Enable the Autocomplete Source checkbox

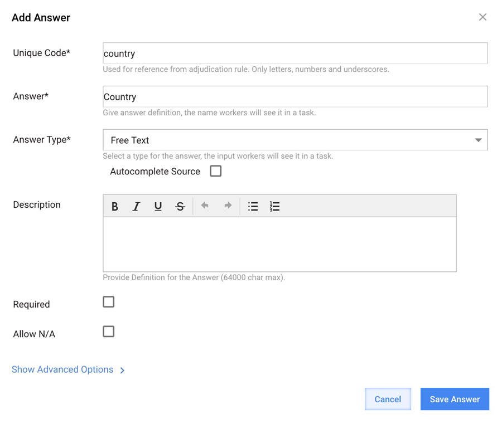click(x=215, y=171)
